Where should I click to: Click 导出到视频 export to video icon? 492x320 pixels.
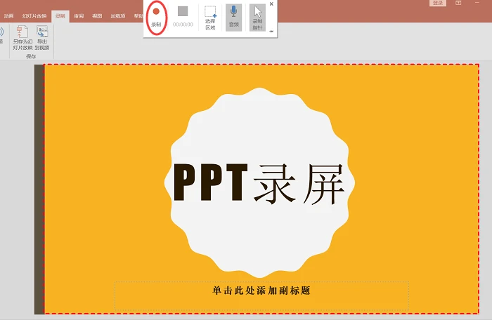point(42,38)
